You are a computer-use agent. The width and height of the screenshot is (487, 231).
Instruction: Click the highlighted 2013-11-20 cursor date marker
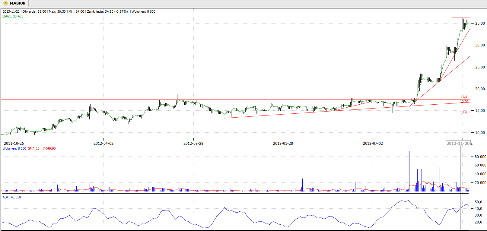pyautogui.click(x=458, y=143)
